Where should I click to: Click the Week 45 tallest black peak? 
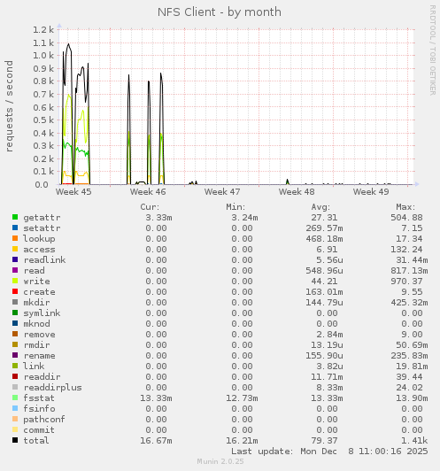69,44
